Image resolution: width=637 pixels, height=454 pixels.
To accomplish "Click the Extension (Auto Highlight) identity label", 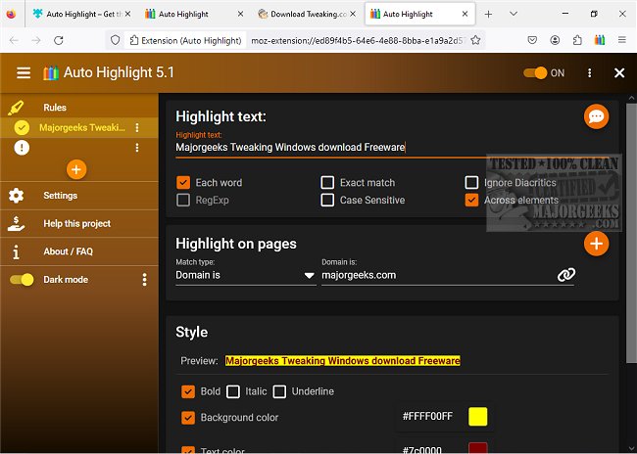I will pos(185,40).
